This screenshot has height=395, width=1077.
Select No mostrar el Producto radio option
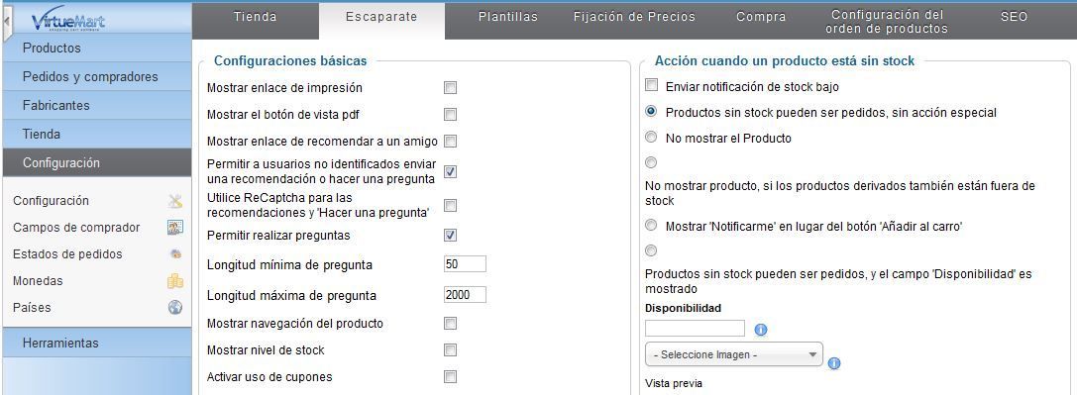pyautogui.click(x=651, y=138)
